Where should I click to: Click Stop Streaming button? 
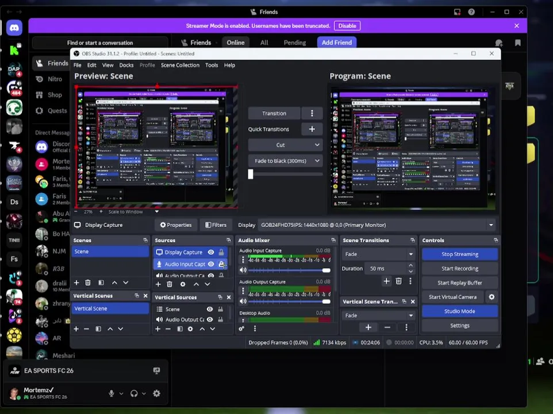[459, 254]
